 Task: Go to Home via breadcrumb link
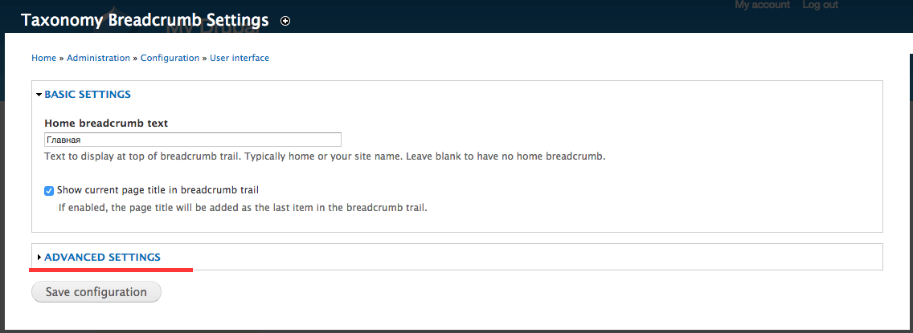pyautogui.click(x=43, y=58)
